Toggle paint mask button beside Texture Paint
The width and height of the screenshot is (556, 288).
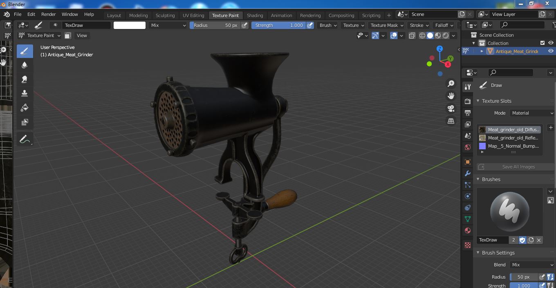[68, 35]
